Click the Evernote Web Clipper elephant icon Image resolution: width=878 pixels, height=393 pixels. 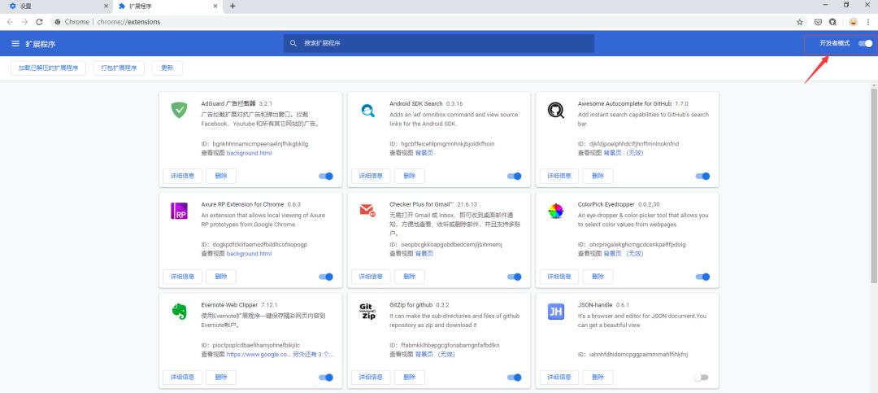179,312
